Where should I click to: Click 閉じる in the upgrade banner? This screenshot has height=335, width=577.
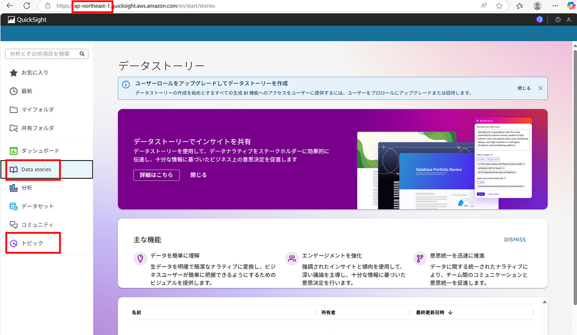tap(524, 88)
